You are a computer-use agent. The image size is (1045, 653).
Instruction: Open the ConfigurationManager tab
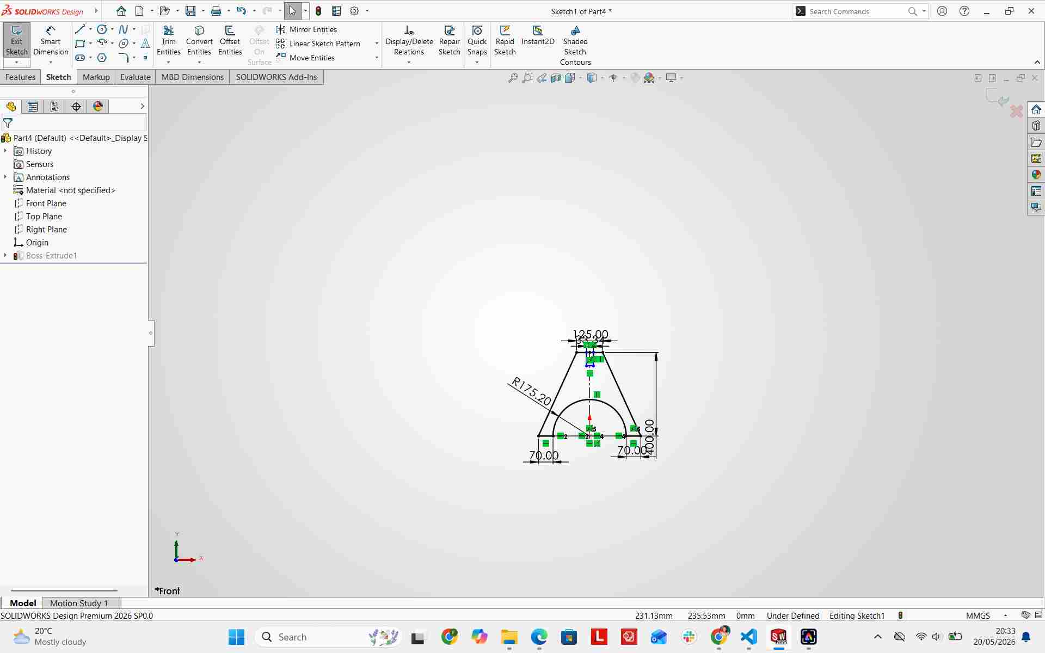[x=54, y=107]
